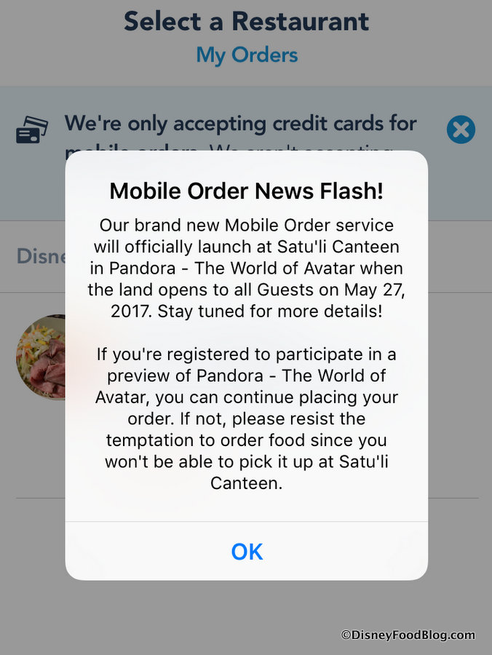Screen dimensions: 492x655
Task: Tap the credit card icon in banner
Action: pyautogui.click(x=32, y=130)
